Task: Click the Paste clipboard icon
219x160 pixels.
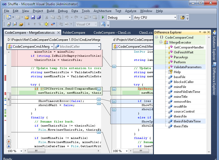Action: coord(59,17)
